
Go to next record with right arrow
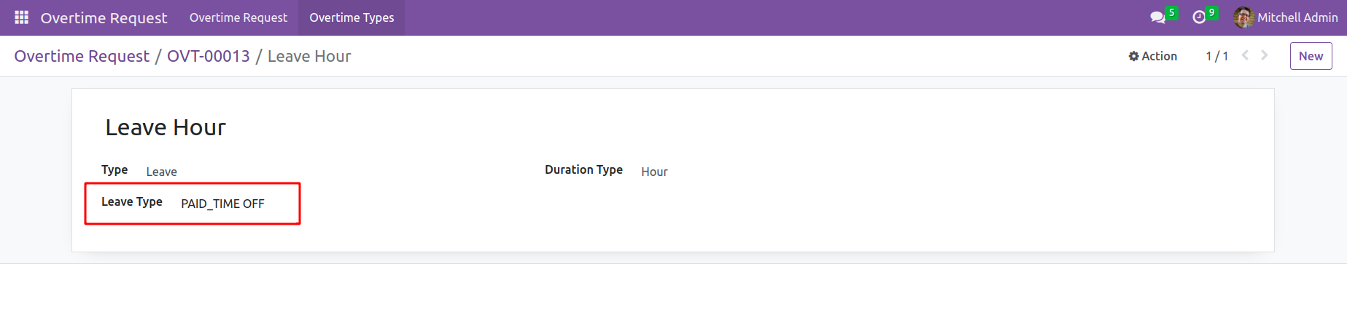pyautogui.click(x=1265, y=55)
